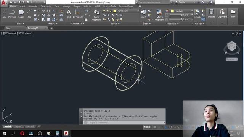Toggle MODEL space button
The image size is (244, 137).
click(x=148, y=127)
